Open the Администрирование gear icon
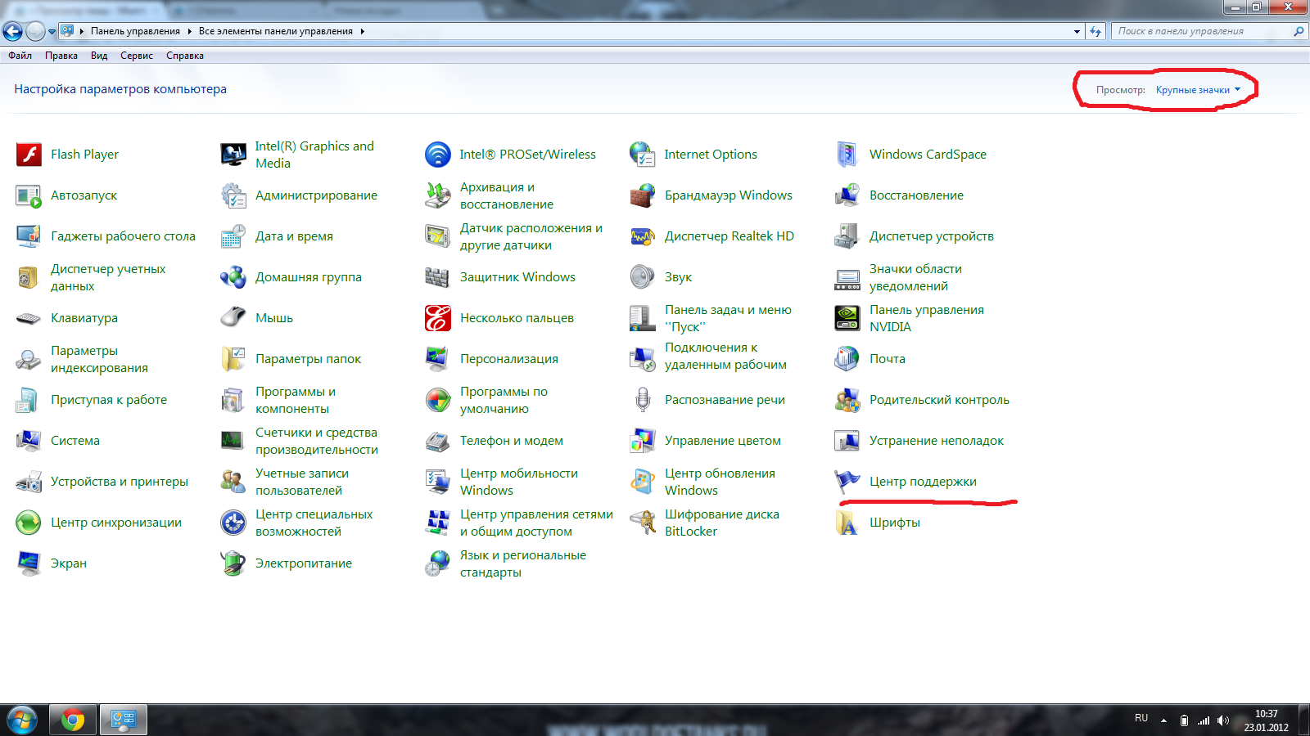The height and width of the screenshot is (736, 1310). (x=233, y=195)
